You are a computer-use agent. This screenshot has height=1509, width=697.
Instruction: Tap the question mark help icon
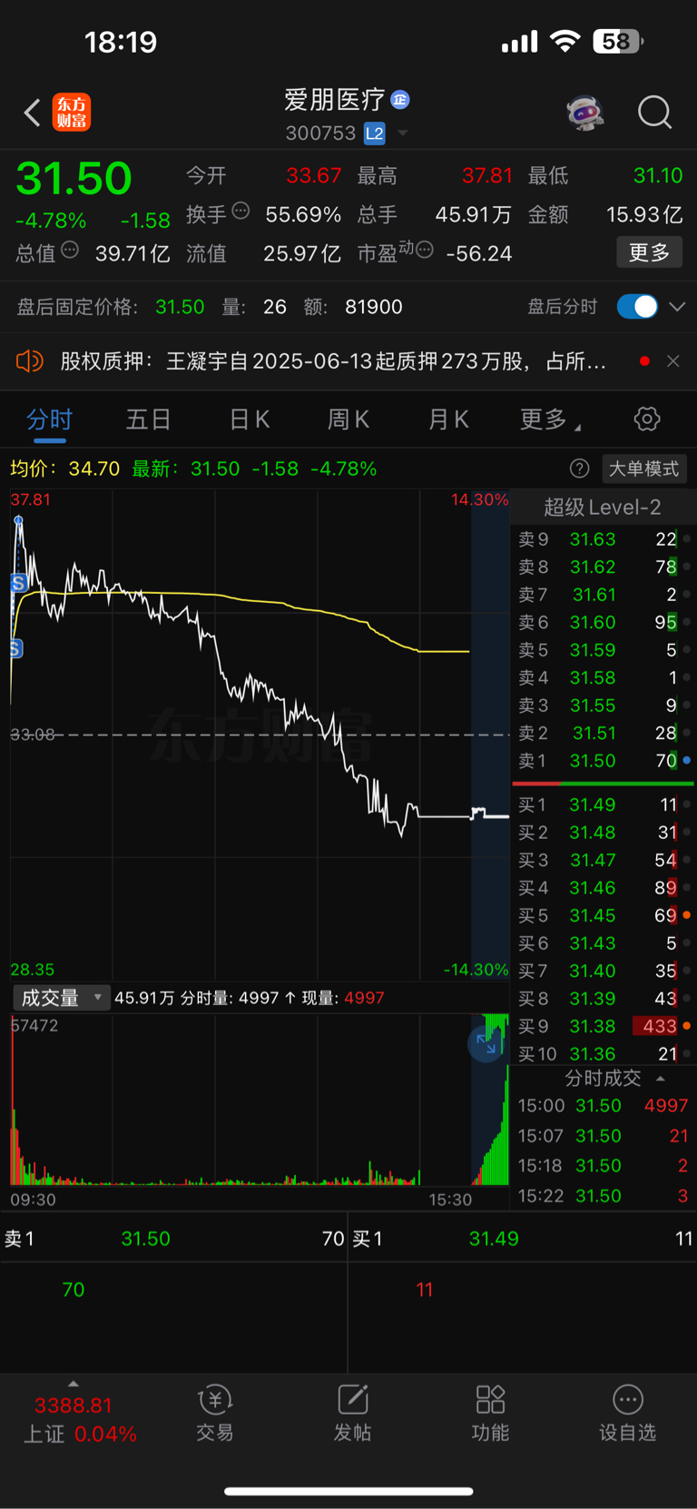(x=579, y=468)
